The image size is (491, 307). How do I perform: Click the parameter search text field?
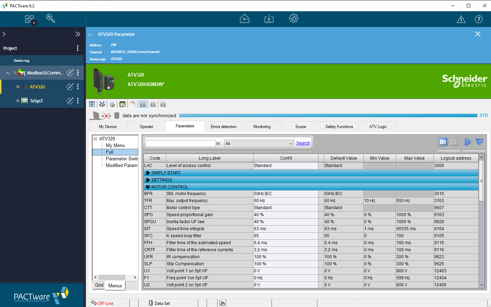[x=180, y=144]
